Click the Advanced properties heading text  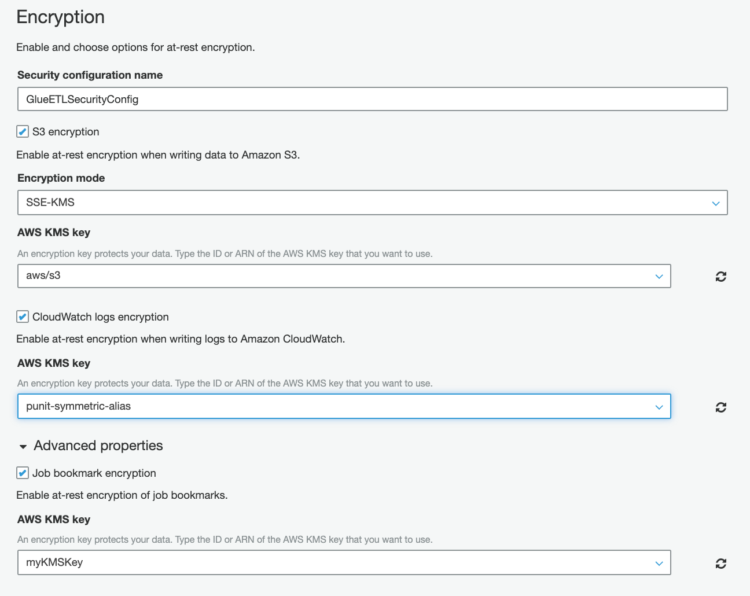click(98, 446)
